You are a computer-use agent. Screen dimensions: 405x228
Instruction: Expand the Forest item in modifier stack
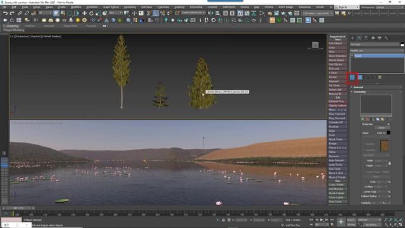click(352, 56)
